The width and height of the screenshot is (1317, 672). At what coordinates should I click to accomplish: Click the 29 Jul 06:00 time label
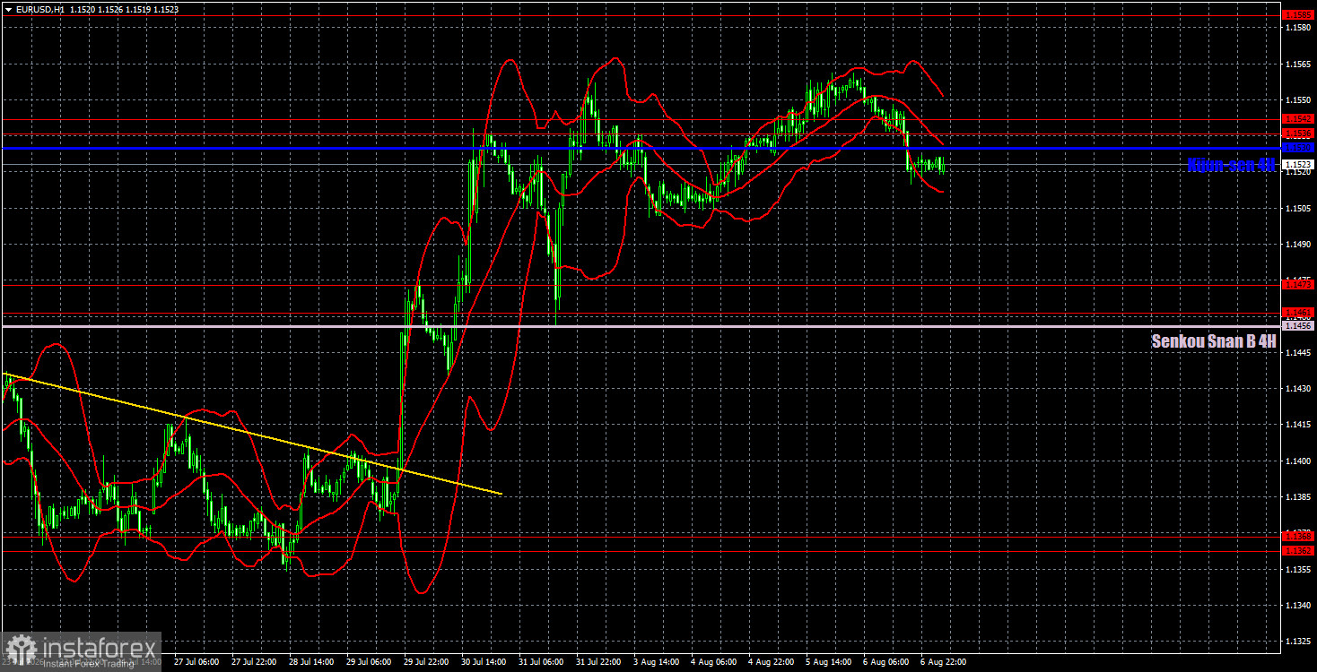tap(367, 662)
